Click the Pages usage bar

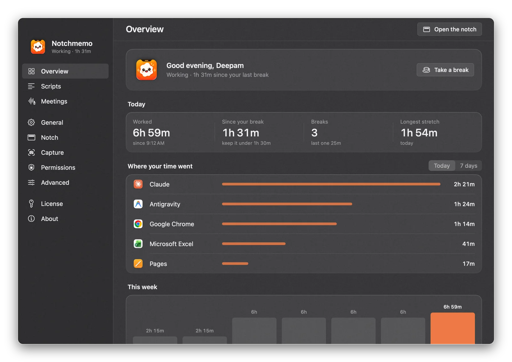[235, 263]
